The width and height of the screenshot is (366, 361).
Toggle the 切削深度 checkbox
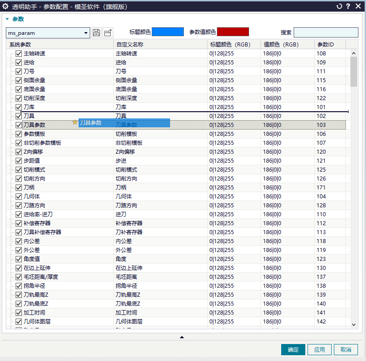point(19,98)
